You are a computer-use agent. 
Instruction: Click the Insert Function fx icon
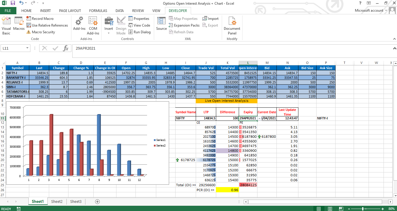pyautogui.click(x=66, y=48)
